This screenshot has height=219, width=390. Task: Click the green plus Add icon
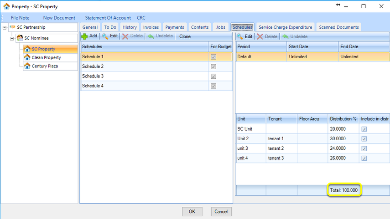(84, 36)
